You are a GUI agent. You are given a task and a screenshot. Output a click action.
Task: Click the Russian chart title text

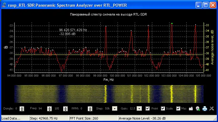point(108,14)
